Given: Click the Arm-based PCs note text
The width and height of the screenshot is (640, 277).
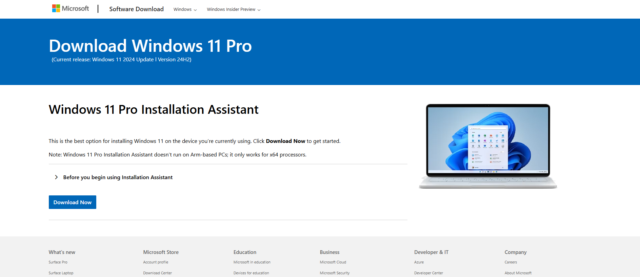Looking at the screenshot, I should 178,155.
